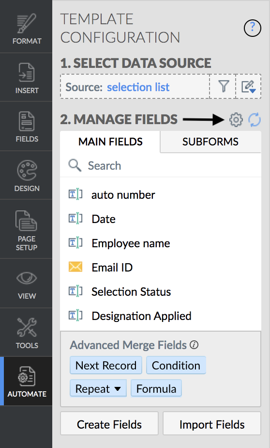Click the Import Fields button
The height and width of the screenshot is (448, 270).
pos(212,424)
